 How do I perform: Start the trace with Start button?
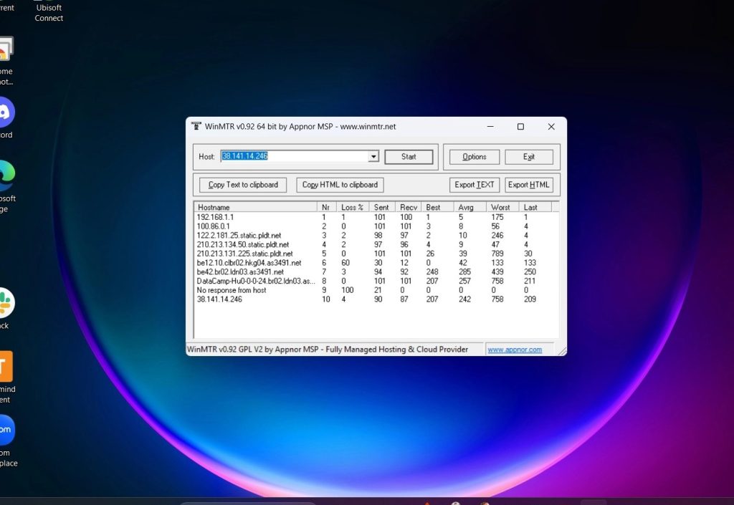(x=409, y=157)
